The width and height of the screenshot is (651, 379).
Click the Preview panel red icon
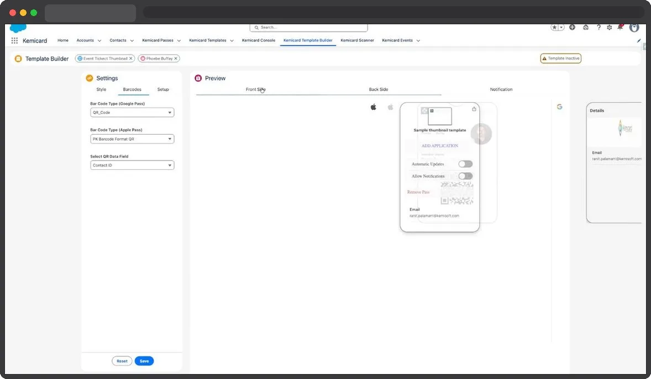(198, 78)
